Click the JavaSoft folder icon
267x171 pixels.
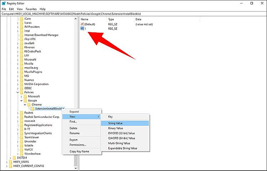(x=21, y=43)
